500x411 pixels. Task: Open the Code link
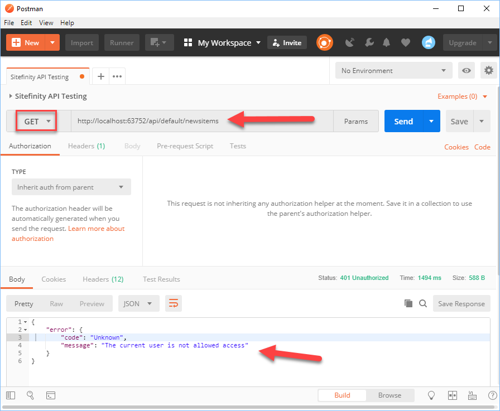(x=482, y=147)
